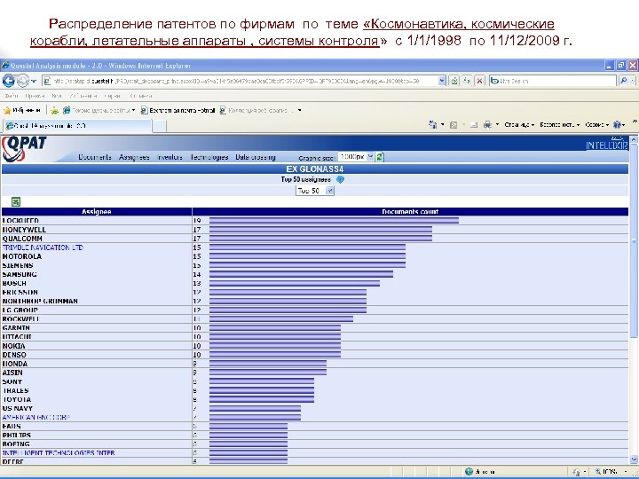
Task: Click the Read mail icon
Action: [x=474, y=125]
